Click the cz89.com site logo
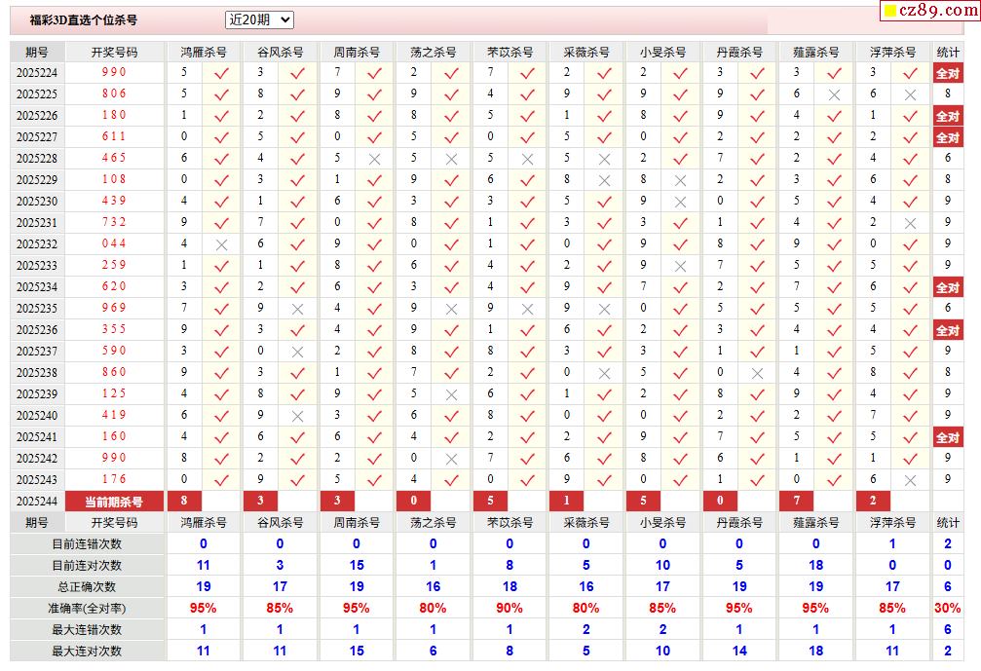This screenshot has width=981, height=671. click(930, 11)
